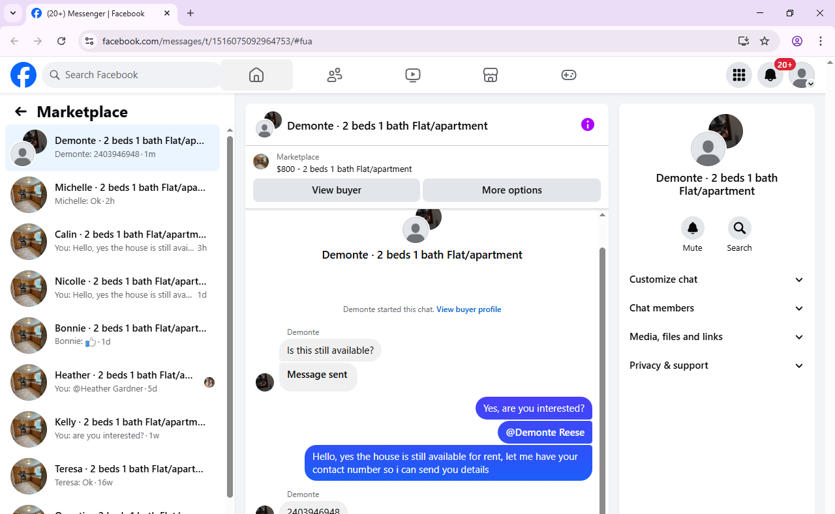Go back using Marketplace back arrow

[x=21, y=111]
